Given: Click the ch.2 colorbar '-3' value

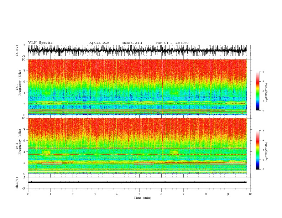Looking at the screenshot, I should click(263, 131).
